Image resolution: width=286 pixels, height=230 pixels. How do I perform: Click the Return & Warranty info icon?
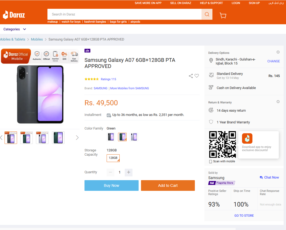(278, 102)
